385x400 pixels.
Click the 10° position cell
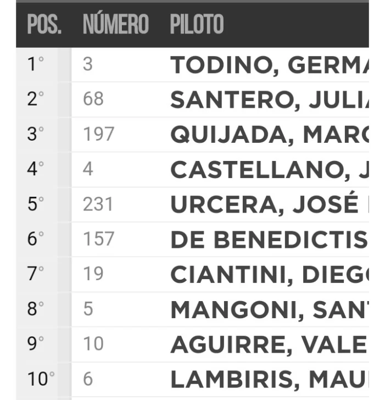click(x=41, y=379)
